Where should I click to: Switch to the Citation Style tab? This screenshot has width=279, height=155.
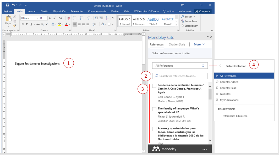pos(177,44)
